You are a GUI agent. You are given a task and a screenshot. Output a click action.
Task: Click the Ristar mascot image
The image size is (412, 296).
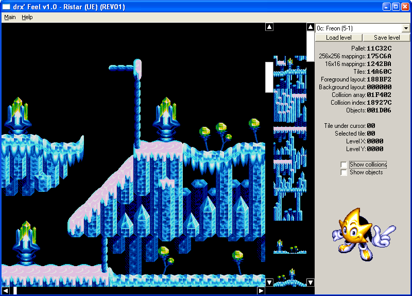click(x=364, y=234)
